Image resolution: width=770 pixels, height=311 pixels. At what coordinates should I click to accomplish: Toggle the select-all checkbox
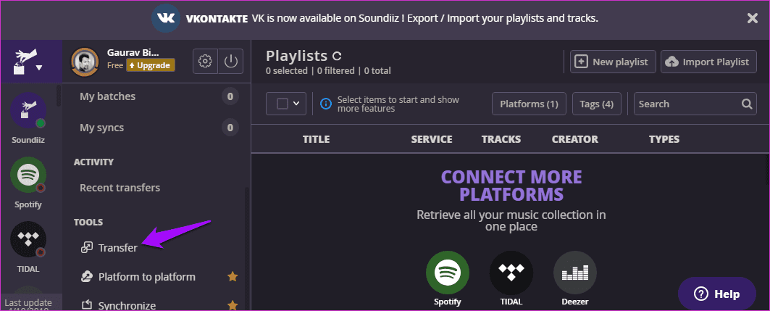click(283, 104)
